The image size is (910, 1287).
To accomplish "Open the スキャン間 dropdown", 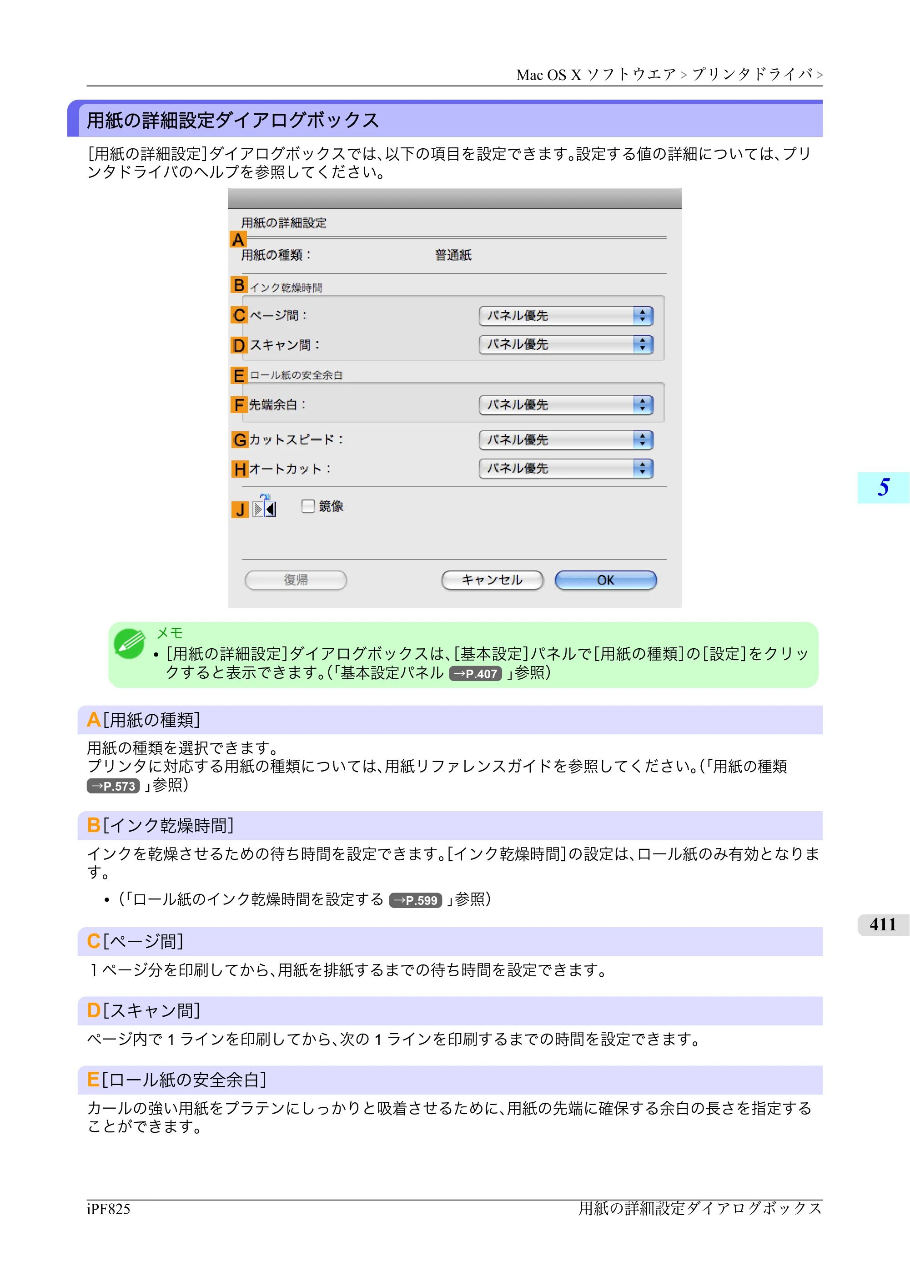I will (566, 344).
